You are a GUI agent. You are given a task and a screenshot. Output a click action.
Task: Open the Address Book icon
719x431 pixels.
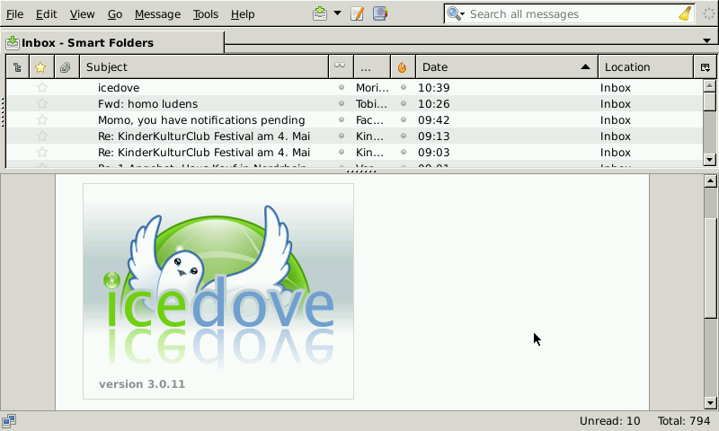(x=380, y=13)
